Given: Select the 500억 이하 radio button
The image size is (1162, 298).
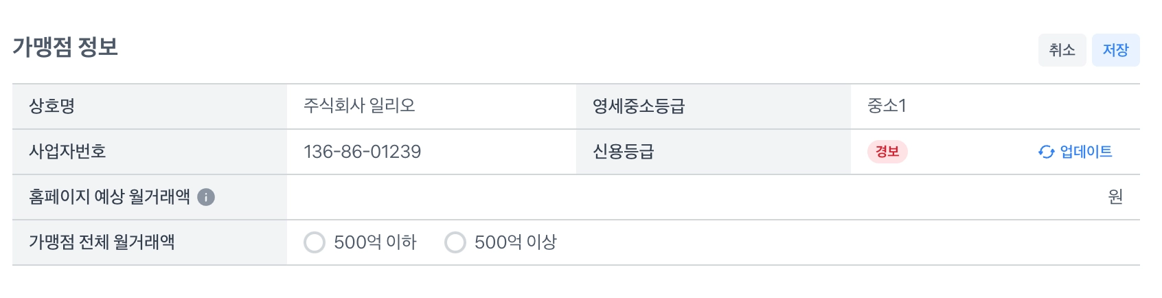Looking at the screenshot, I should pos(315,242).
